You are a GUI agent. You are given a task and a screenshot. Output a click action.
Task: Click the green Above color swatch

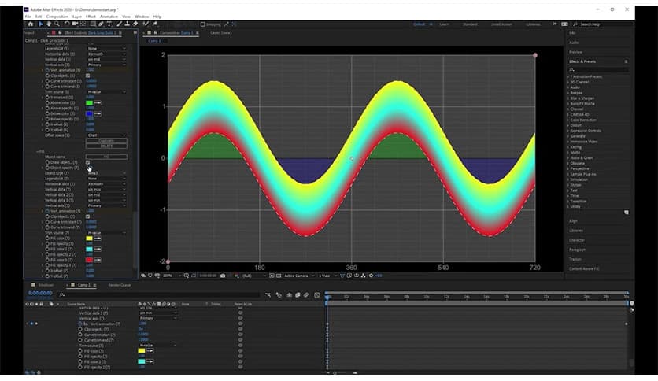(90, 103)
